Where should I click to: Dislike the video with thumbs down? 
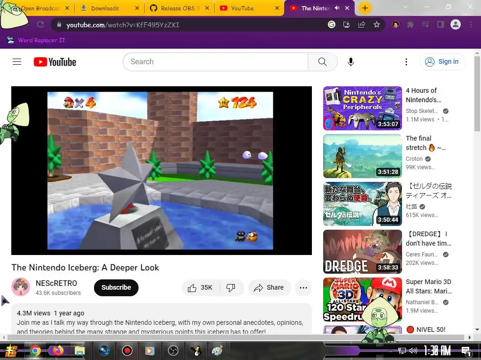[231, 288]
